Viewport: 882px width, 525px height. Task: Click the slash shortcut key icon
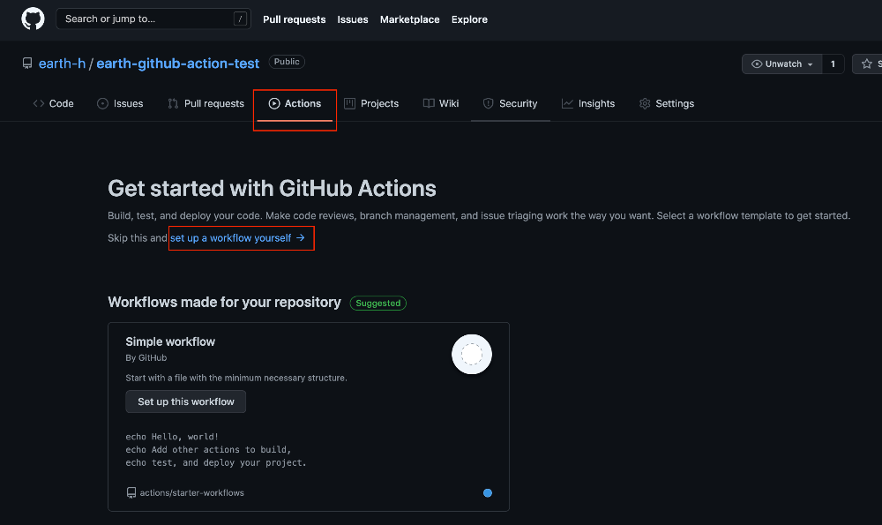coord(240,19)
